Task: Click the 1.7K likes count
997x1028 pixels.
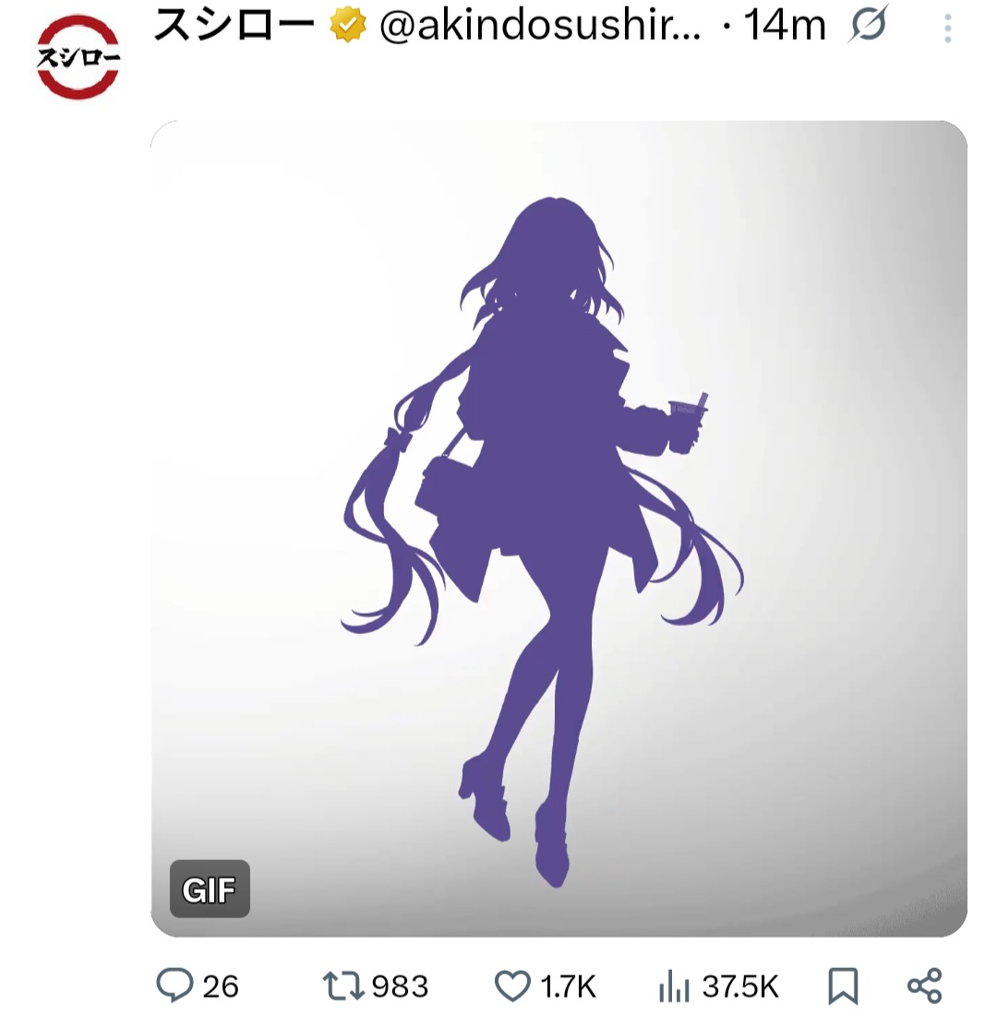Action: pos(568,986)
